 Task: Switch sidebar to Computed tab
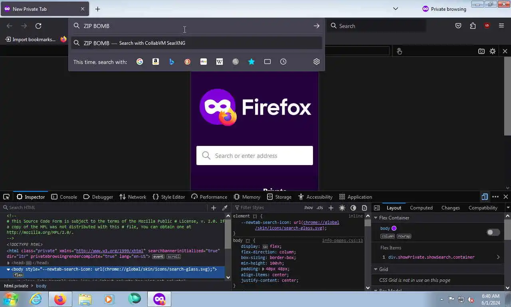(x=421, y=208)
